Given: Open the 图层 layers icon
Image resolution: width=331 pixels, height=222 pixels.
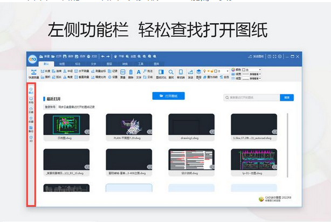Looking at the screenshot, I should click(198, 72).
